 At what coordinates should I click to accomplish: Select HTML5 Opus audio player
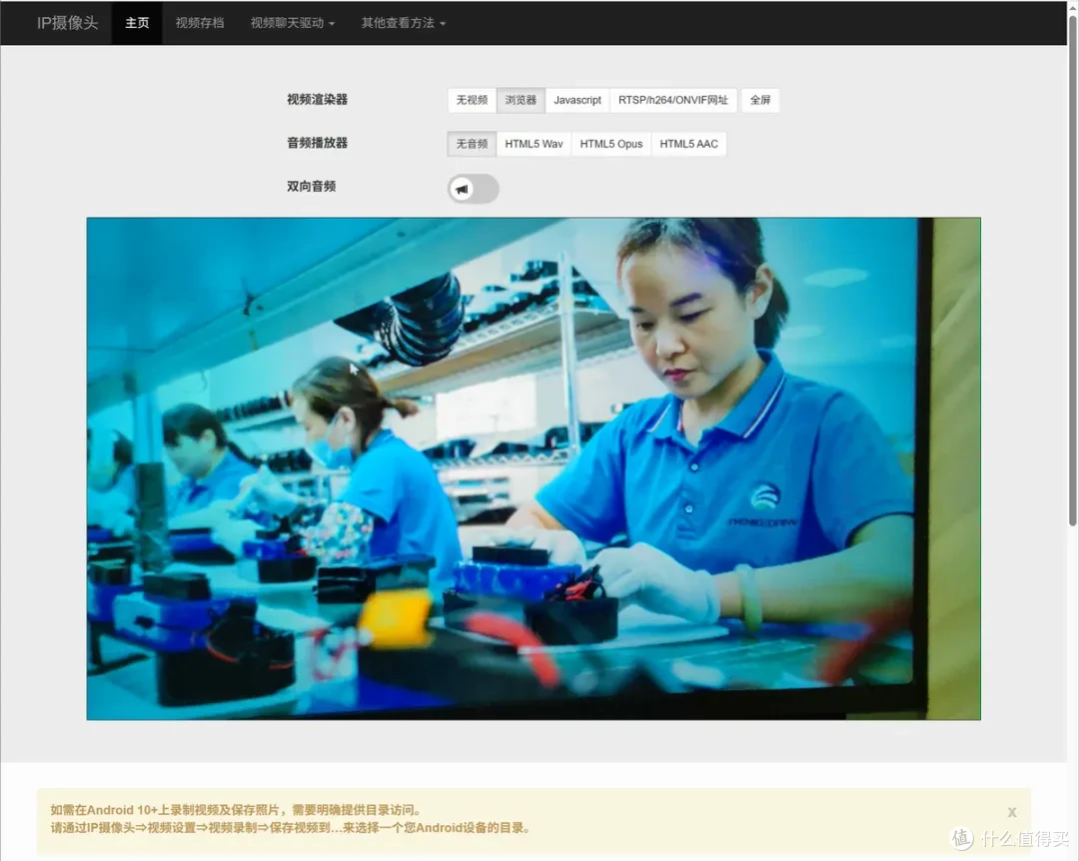(x=611, y=144)
